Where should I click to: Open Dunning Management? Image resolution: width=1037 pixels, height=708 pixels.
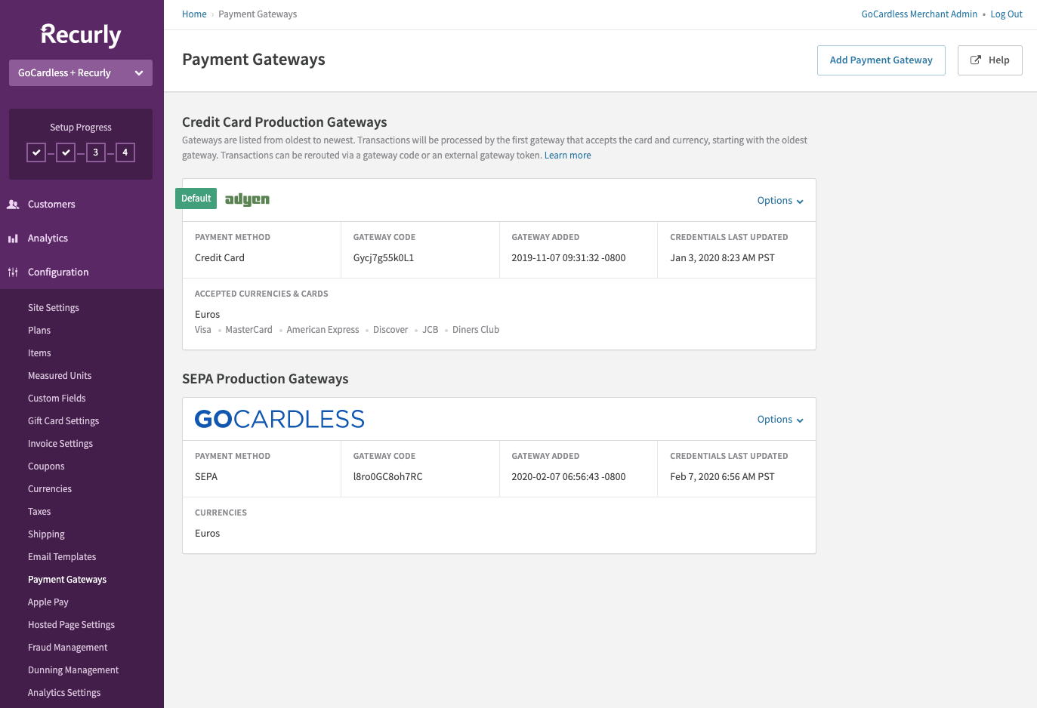point(73,670)
